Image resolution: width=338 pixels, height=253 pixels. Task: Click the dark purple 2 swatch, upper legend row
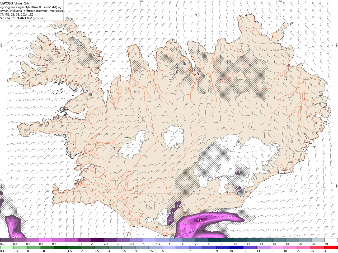[x=97, y=240]
